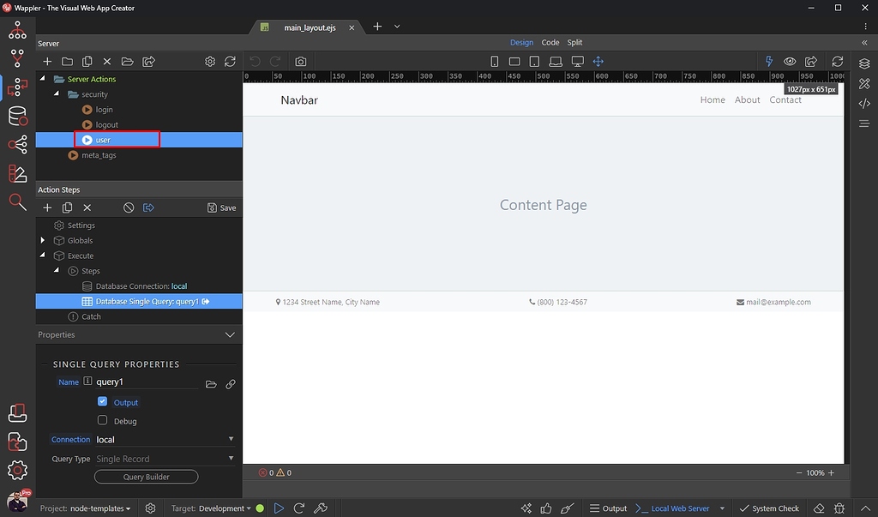Click the zoom minus control near 100%

coord(800,472)
